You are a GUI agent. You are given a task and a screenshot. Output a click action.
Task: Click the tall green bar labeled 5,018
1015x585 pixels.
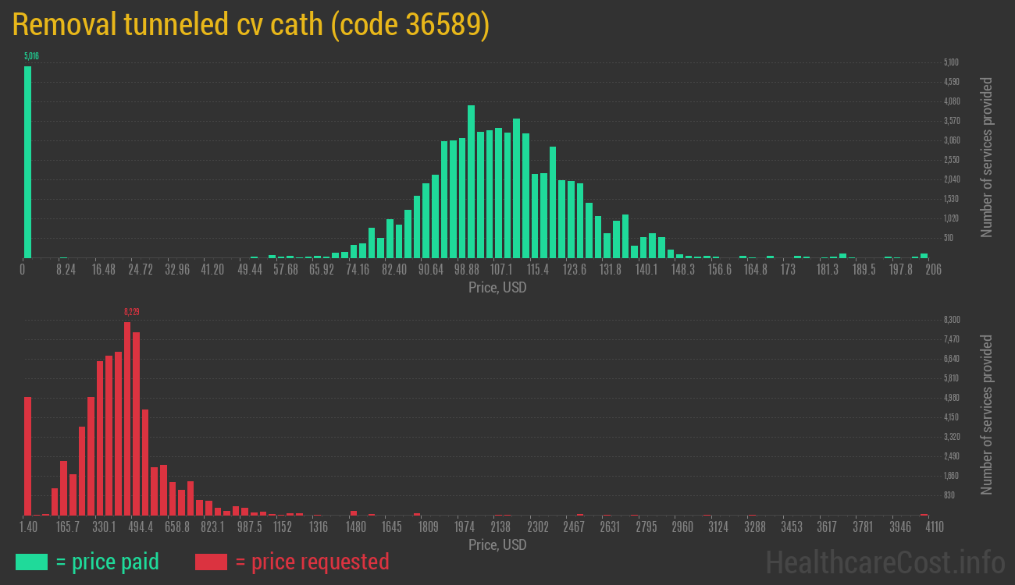[27, 162]
